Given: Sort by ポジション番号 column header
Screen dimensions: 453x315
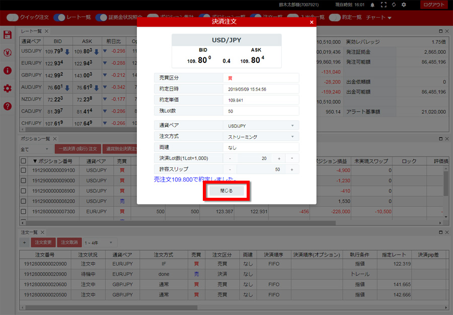Looking at the screenshot, I should click(52, 161).
